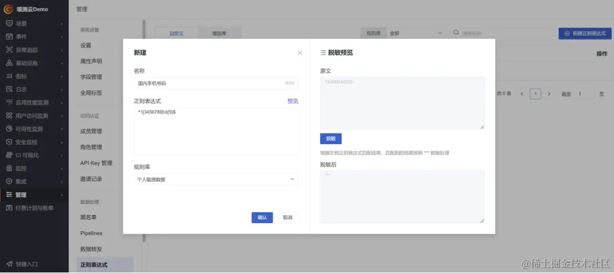Open the 场景 sidebar icon

9,23
